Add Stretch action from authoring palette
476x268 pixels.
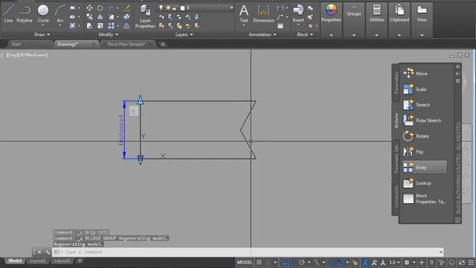click(x=416, y=105)
